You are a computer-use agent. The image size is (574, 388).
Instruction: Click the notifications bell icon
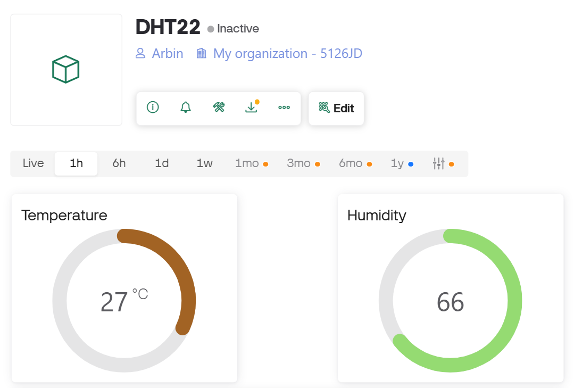(185, 108)
